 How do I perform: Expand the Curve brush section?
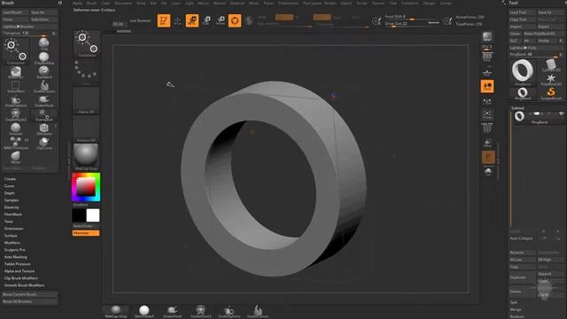tap(9, 186)
